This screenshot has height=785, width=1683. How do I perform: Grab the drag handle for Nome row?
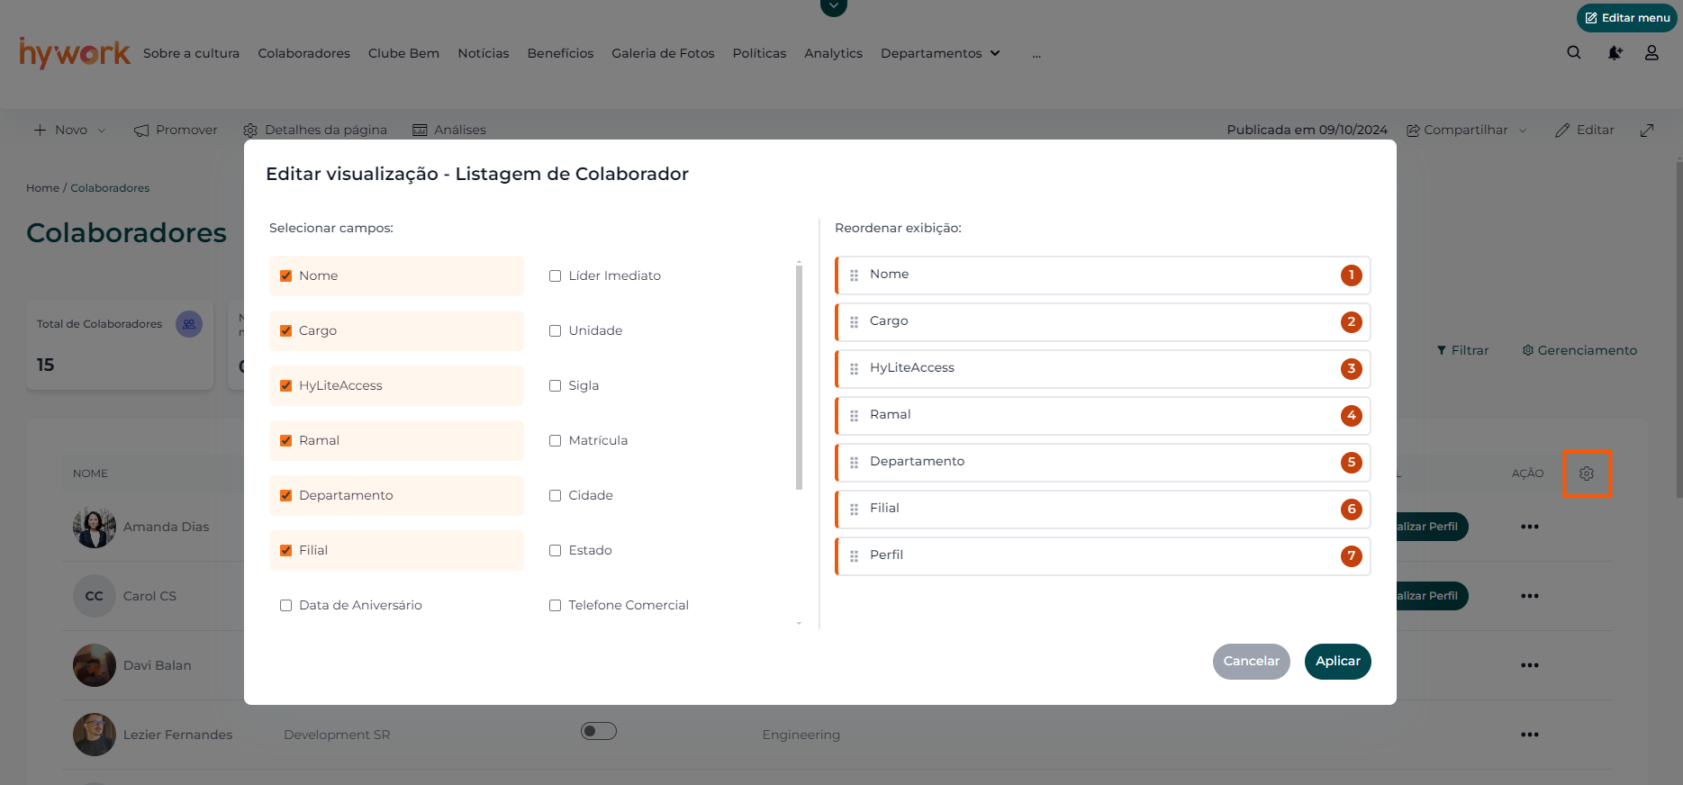click(854, 275)
